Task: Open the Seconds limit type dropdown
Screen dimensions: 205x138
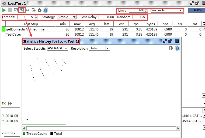Action: pyautogui.click(x=166, y=10)
